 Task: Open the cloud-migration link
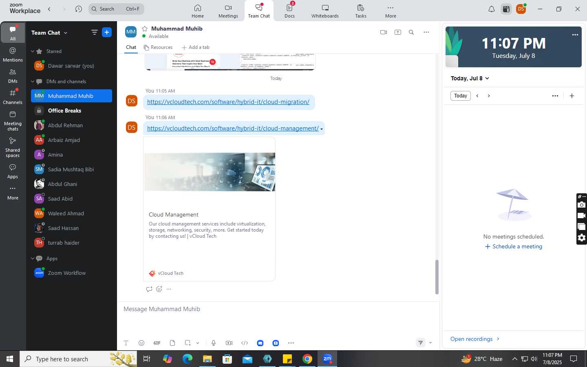(x=228, y=102)
